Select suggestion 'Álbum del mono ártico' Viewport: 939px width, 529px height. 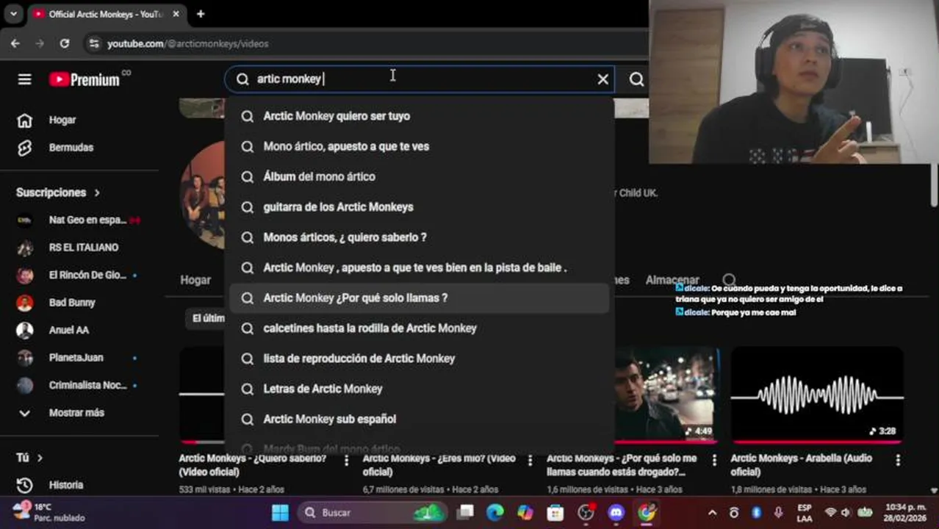[420, 176]
